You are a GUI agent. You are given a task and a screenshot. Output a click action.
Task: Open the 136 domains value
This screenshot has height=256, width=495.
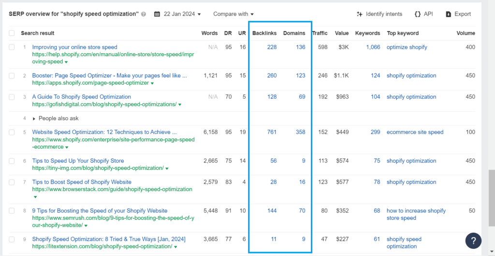pos(301,47)
